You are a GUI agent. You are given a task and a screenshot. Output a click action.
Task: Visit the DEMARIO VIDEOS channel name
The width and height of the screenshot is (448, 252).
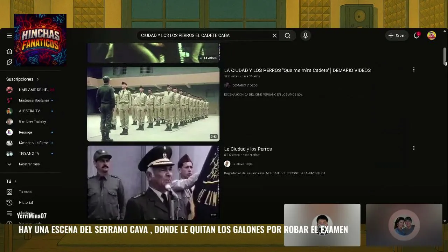[x=245, y=85]
